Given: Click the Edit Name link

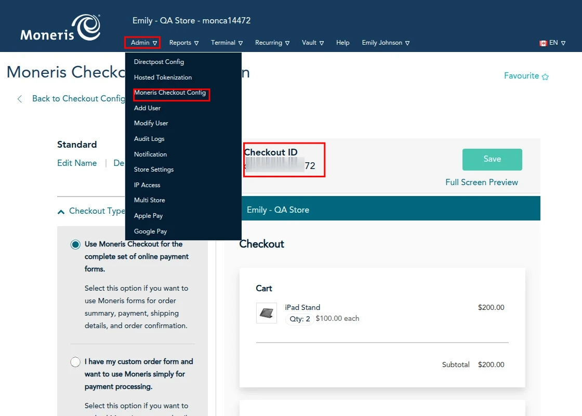Looking at the screenshot, I should coord(77,163).
